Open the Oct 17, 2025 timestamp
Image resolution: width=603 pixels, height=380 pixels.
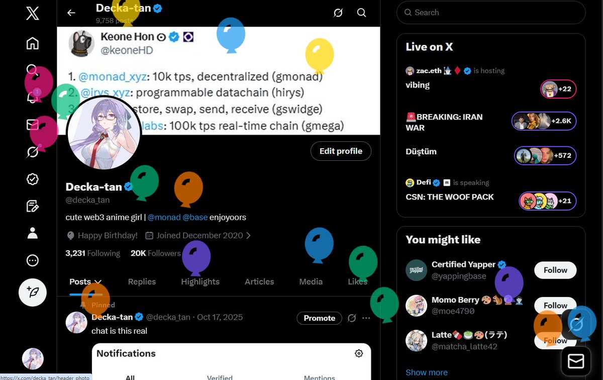pos(220,317)
